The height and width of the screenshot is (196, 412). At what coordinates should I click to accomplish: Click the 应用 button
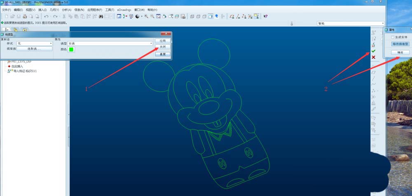tap(163, 41)
